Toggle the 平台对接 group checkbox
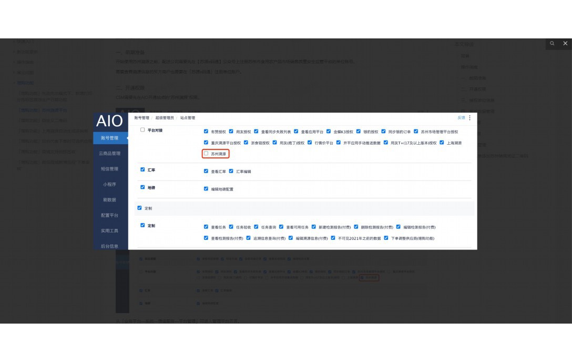This screenshot has height=362, width=572. [x=142, y=129]
